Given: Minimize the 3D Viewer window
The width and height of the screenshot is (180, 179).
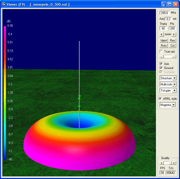Looking at the screenshot, I should [164, 4].
